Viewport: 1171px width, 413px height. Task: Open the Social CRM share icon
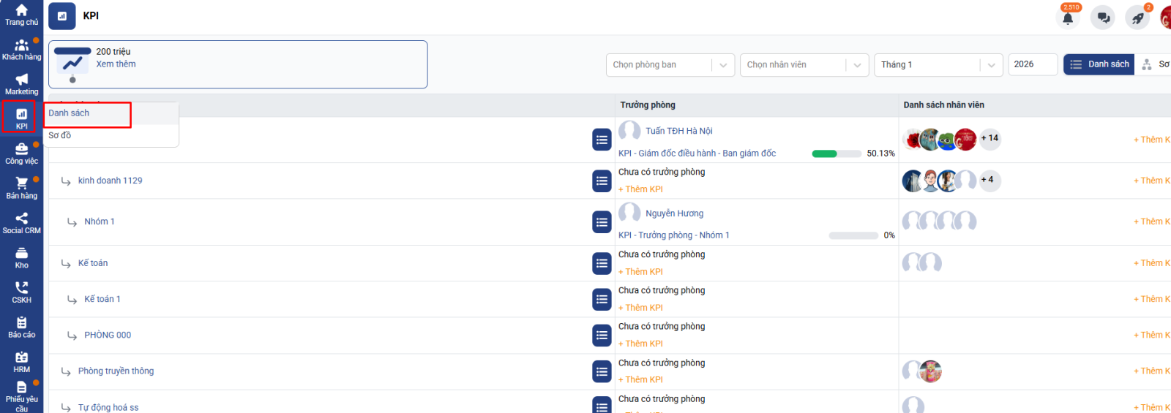(x=21, y=222)
